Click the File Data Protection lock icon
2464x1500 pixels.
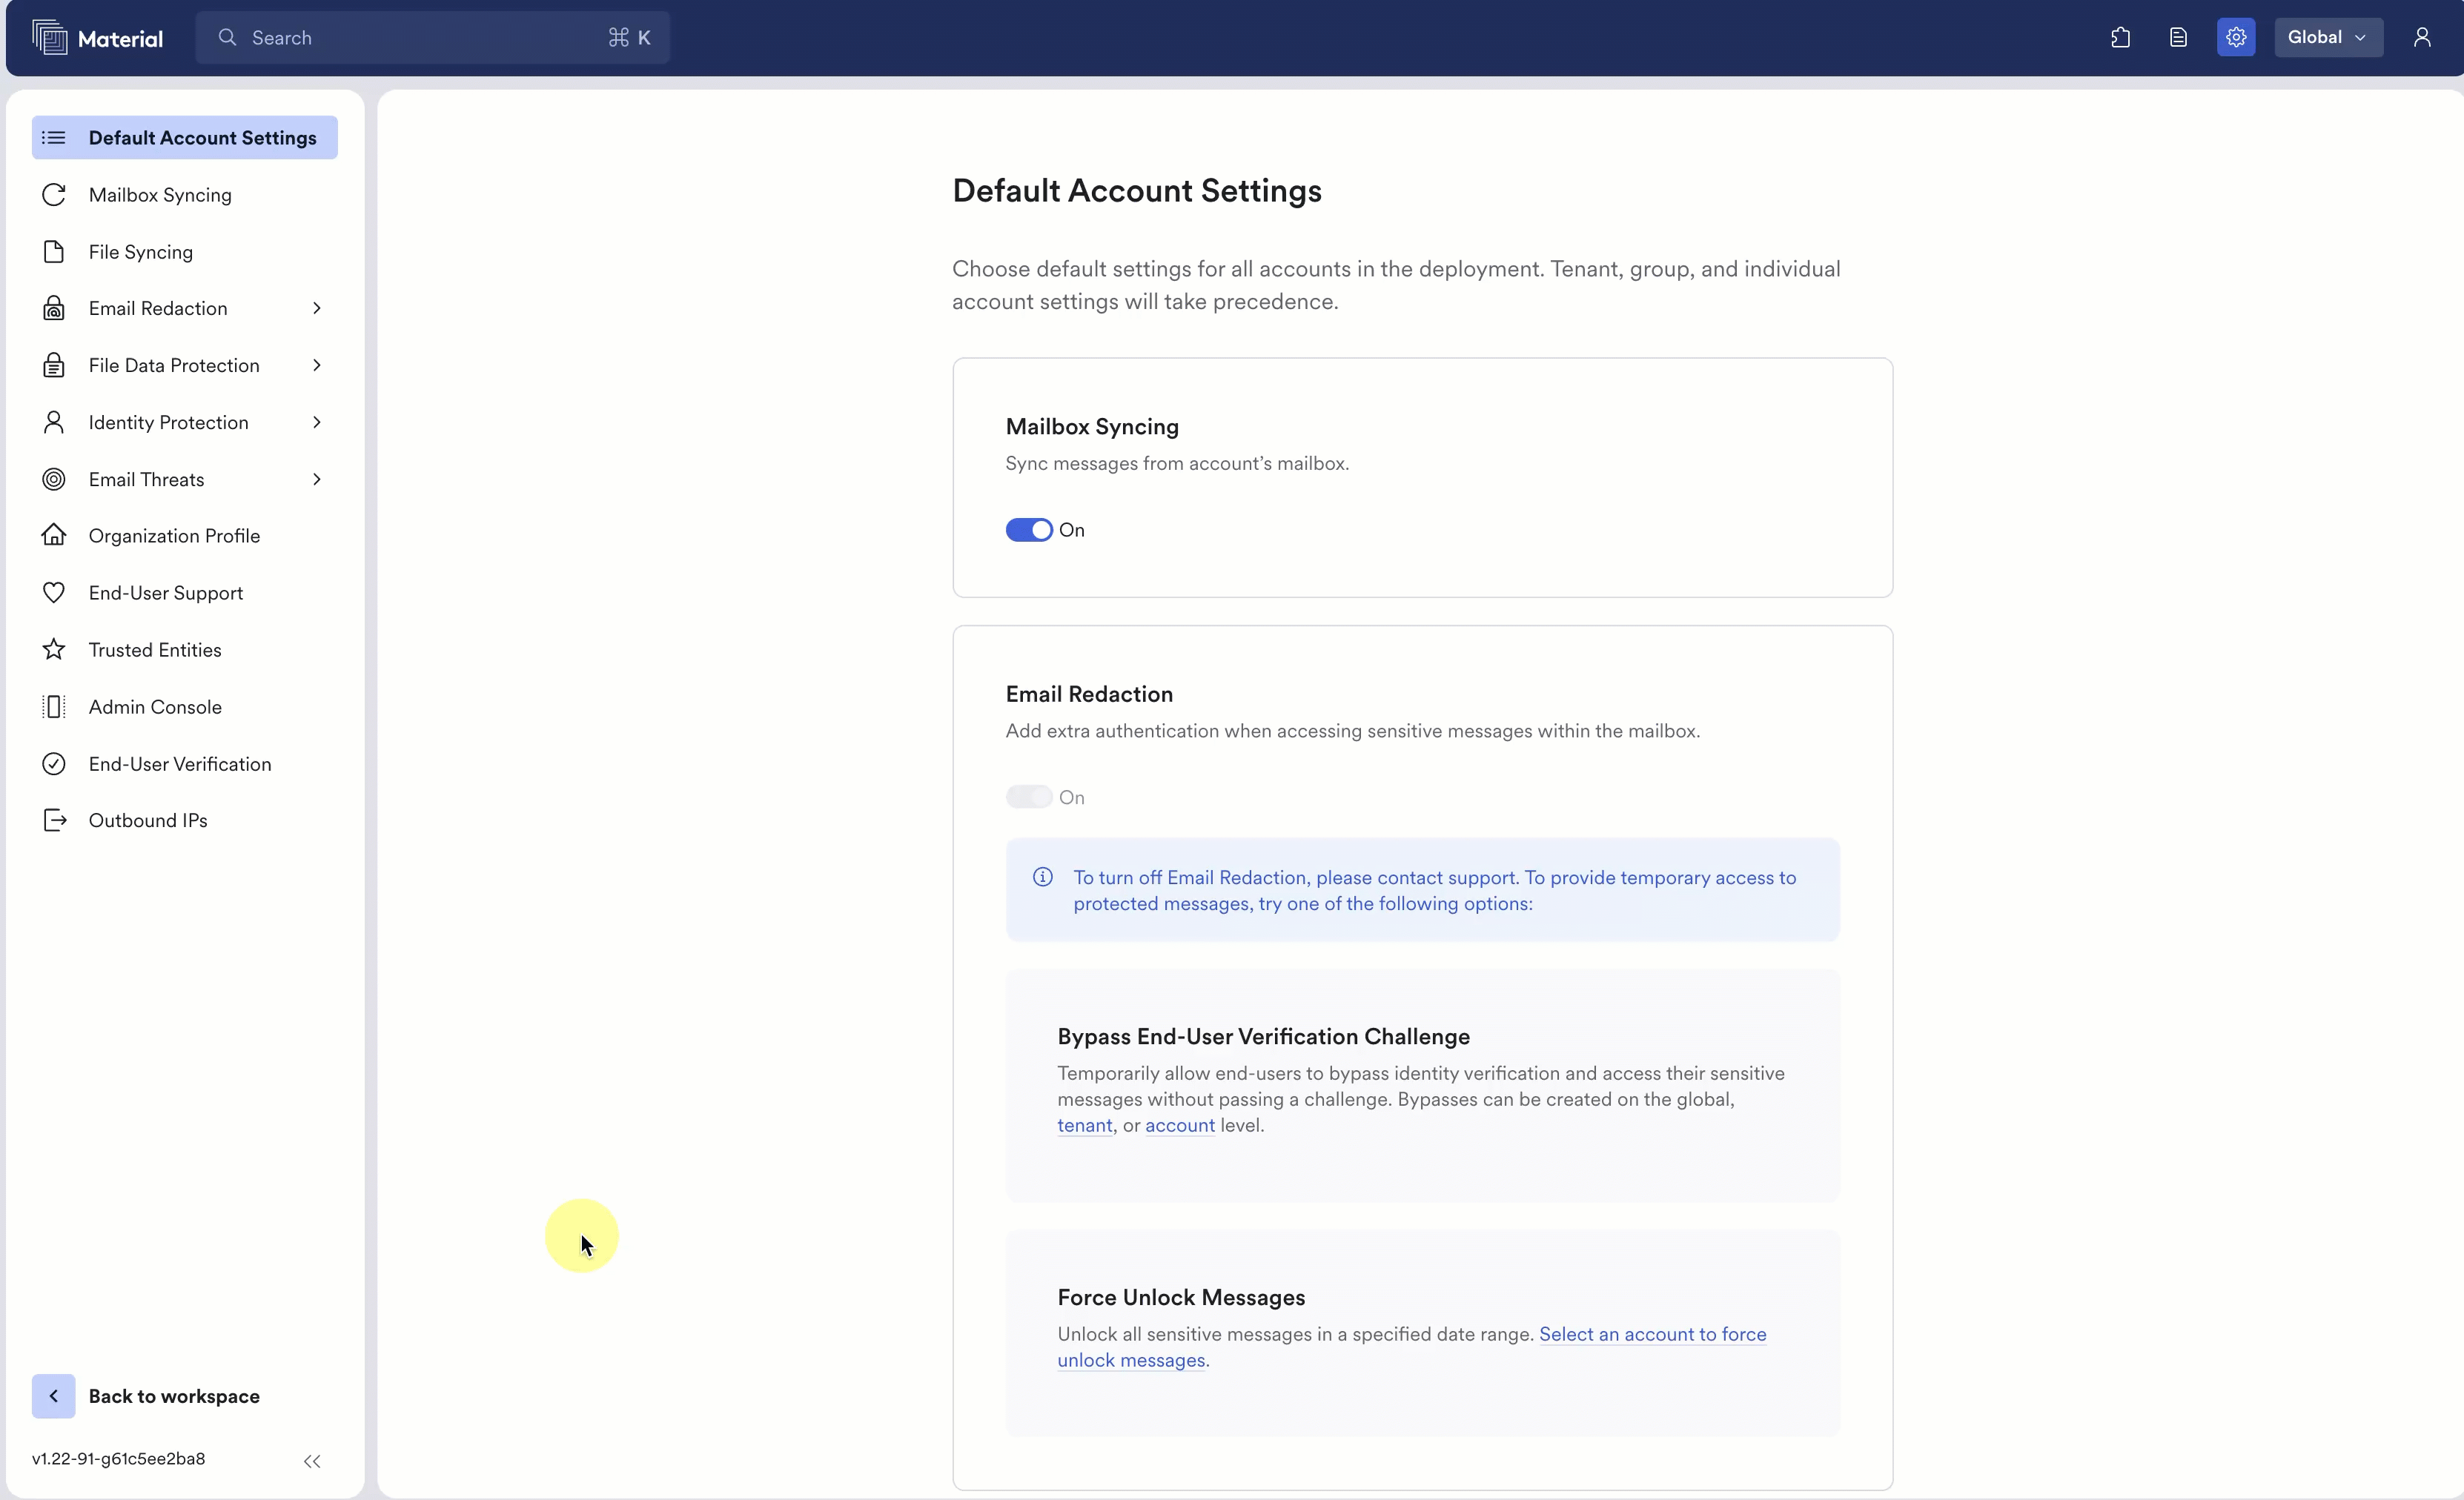54,365
